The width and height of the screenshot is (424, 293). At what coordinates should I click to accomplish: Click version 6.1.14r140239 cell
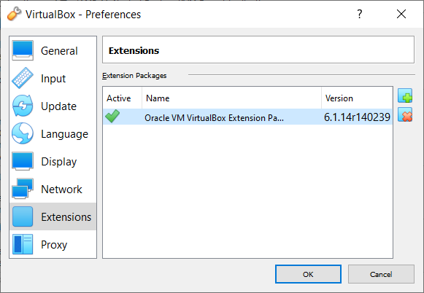click(357, 117)
